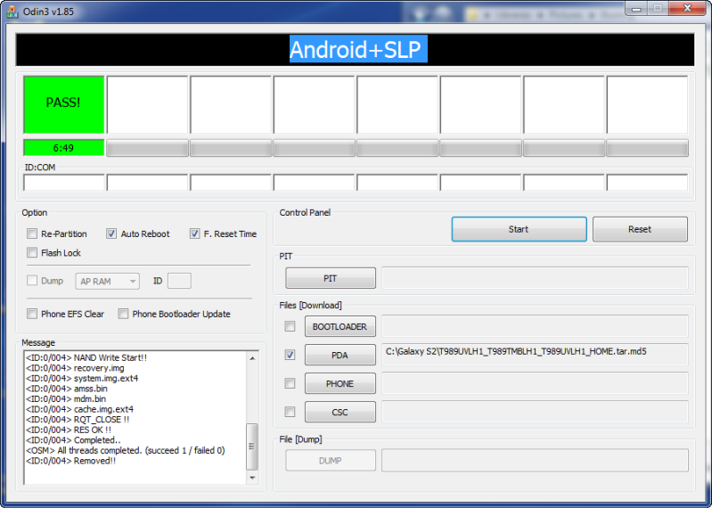Select the 'mdm.bin' log line

click(x=66, y=399)
